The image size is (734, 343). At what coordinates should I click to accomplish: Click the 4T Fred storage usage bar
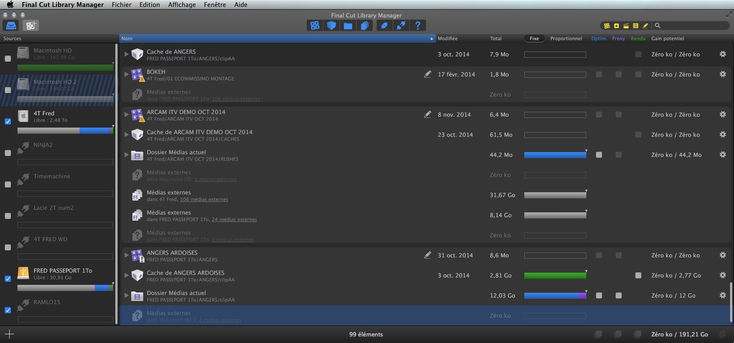click(65, 131)
